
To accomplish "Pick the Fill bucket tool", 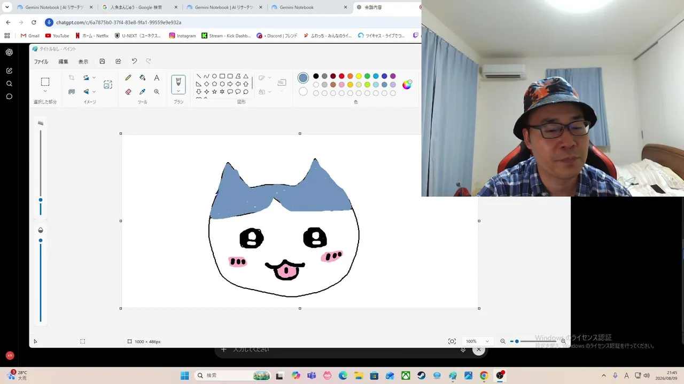I will (142, 78).
